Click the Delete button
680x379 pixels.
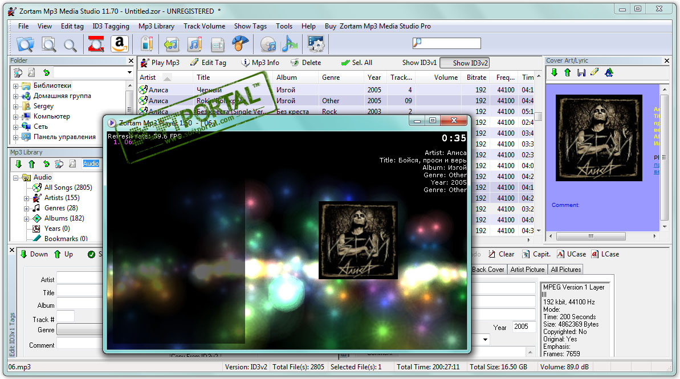pyautogui.click(x=306, y=63)
